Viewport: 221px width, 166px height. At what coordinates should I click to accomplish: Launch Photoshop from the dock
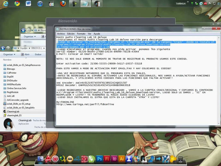coord(100,159)
